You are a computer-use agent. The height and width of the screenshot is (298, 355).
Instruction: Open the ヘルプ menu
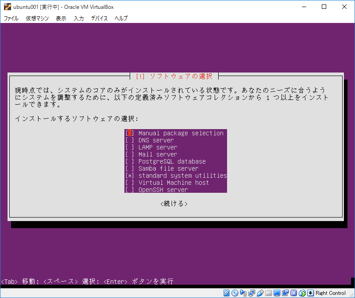pos(121,18)
